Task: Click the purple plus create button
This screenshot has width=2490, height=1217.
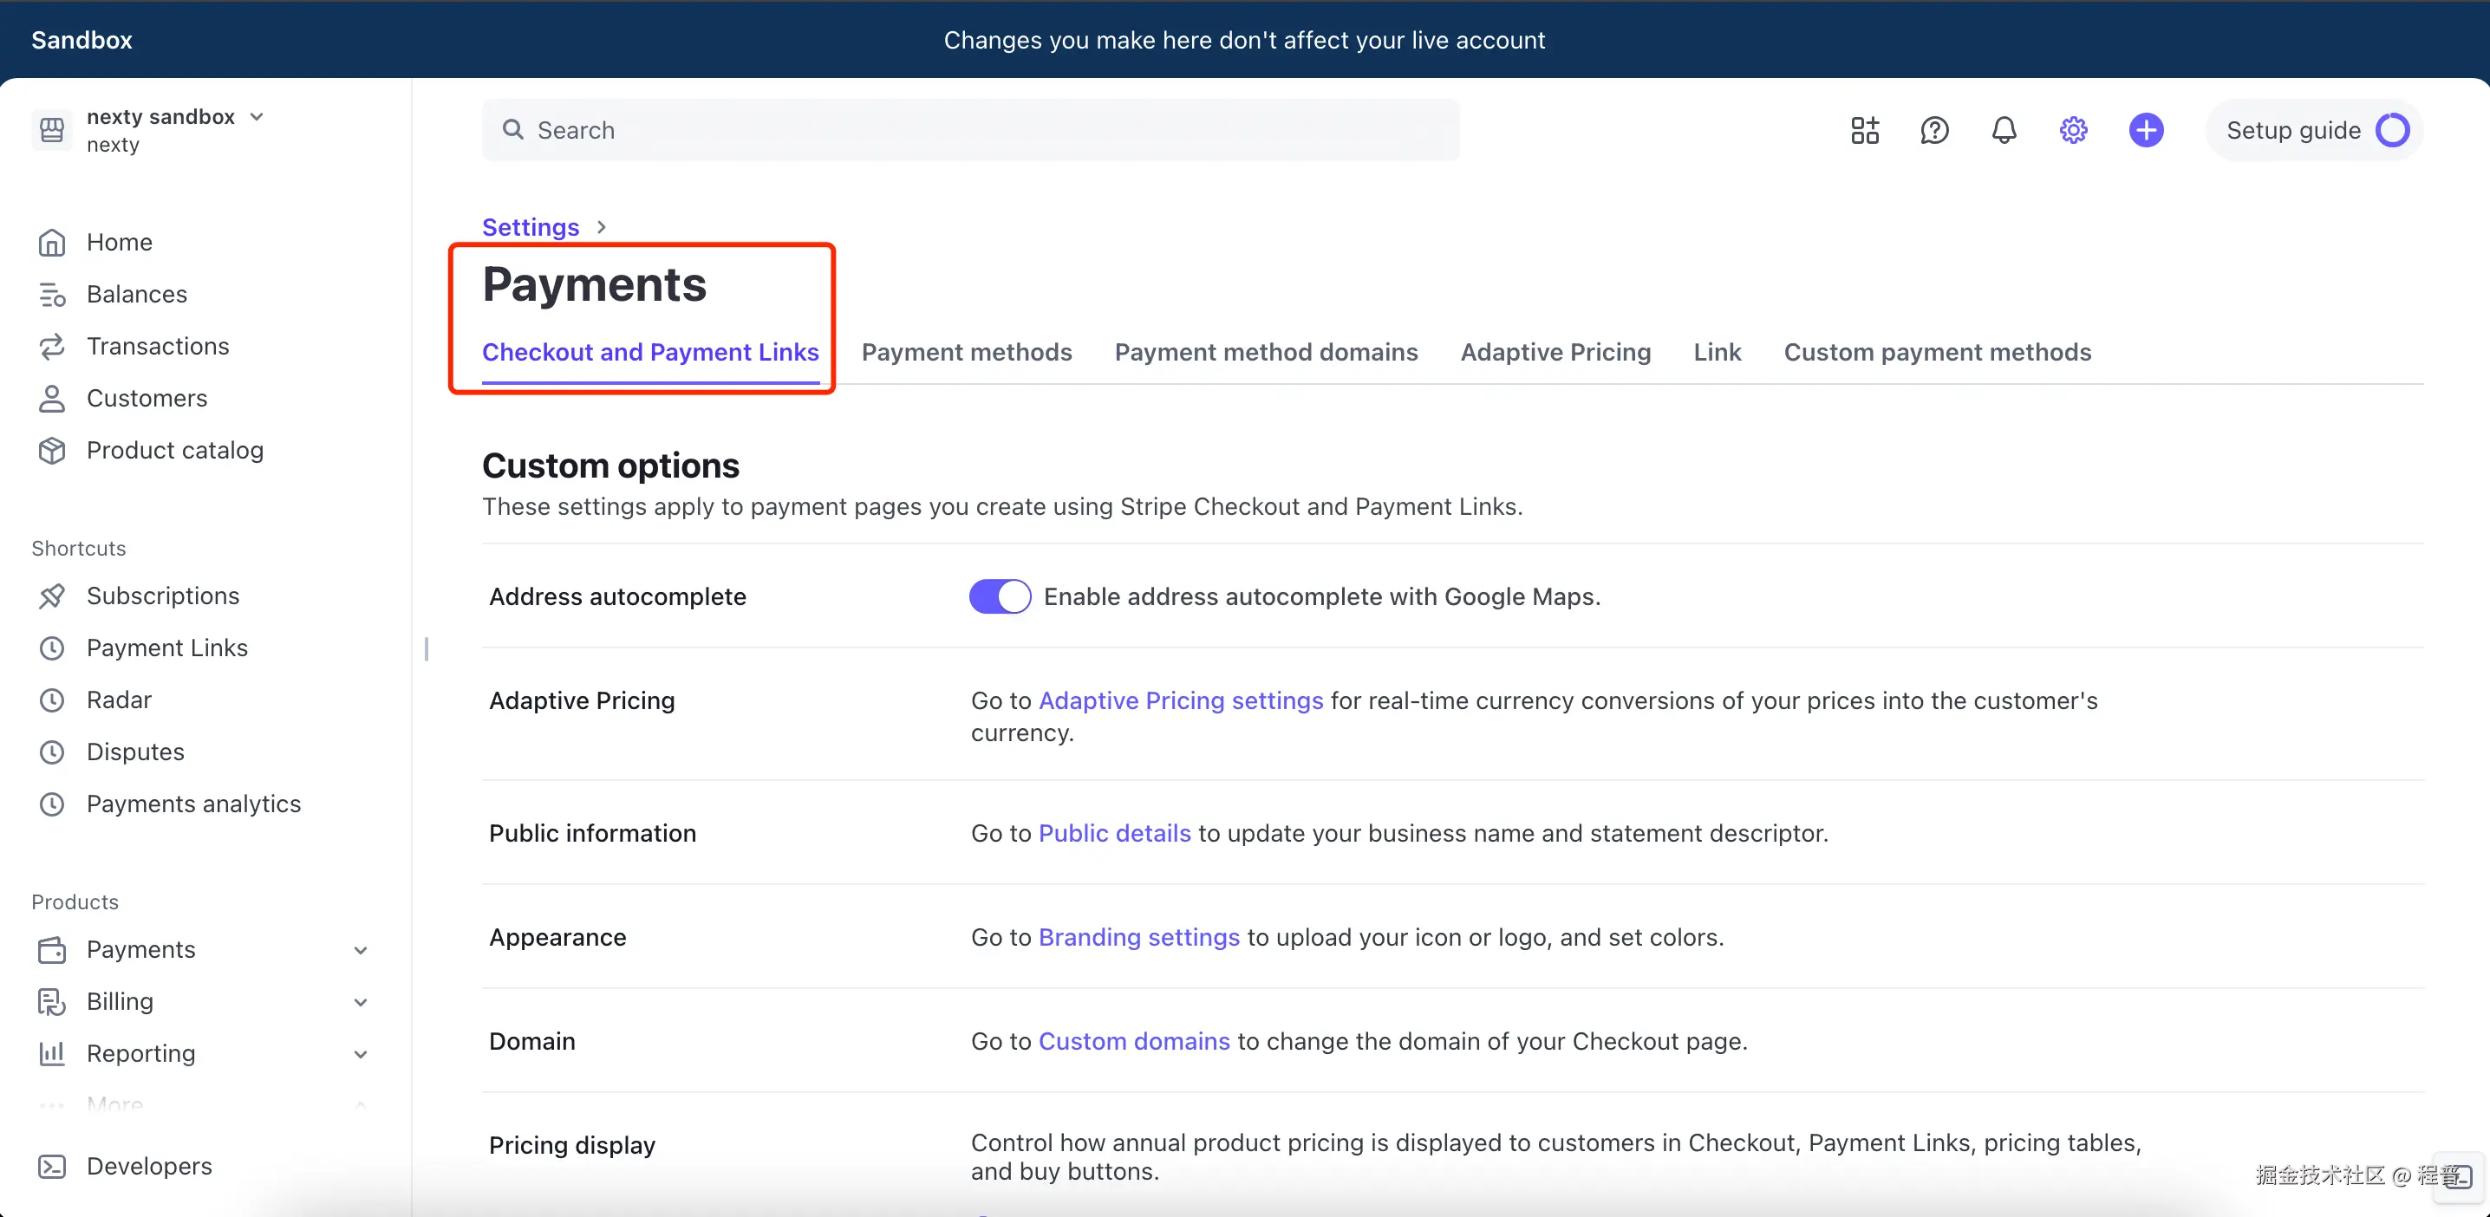Action: pyautogui.click(x=2146, y=129)
